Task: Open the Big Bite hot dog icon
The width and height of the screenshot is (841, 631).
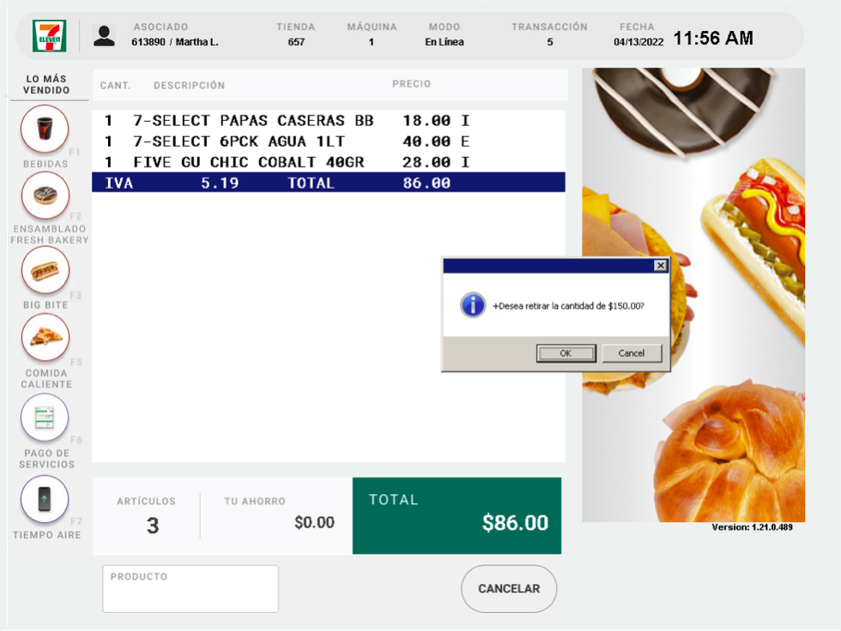Action: point(45,271)
